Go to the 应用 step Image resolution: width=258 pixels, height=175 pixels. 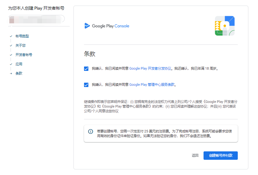pyautogui.click(x=19, y=64)
